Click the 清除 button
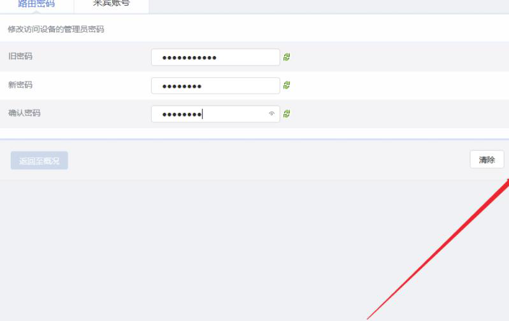 point(487,160)
